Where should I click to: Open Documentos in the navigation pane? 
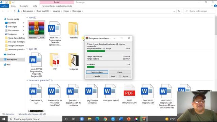[14, 30]
